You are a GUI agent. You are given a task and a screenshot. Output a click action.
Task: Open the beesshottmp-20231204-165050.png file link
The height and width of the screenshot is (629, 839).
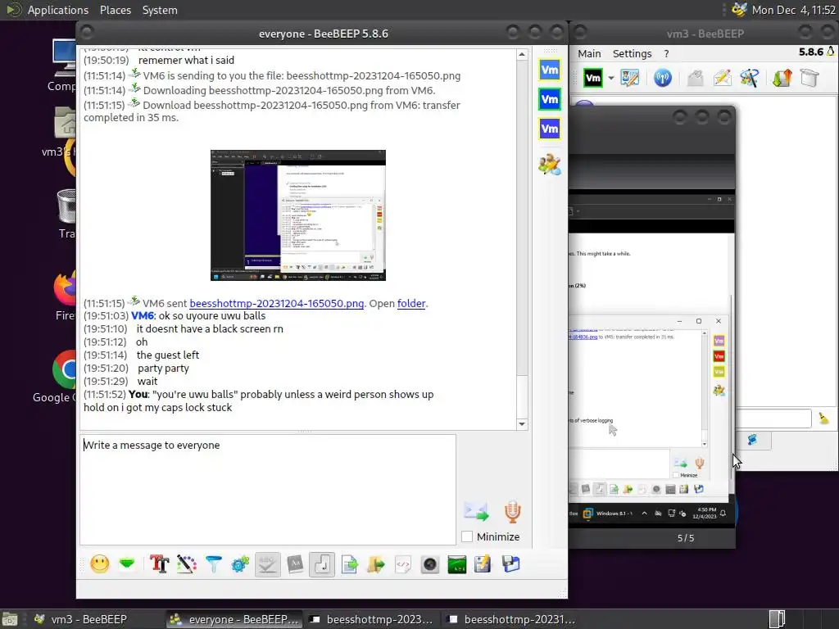click(x=276, y=303)
